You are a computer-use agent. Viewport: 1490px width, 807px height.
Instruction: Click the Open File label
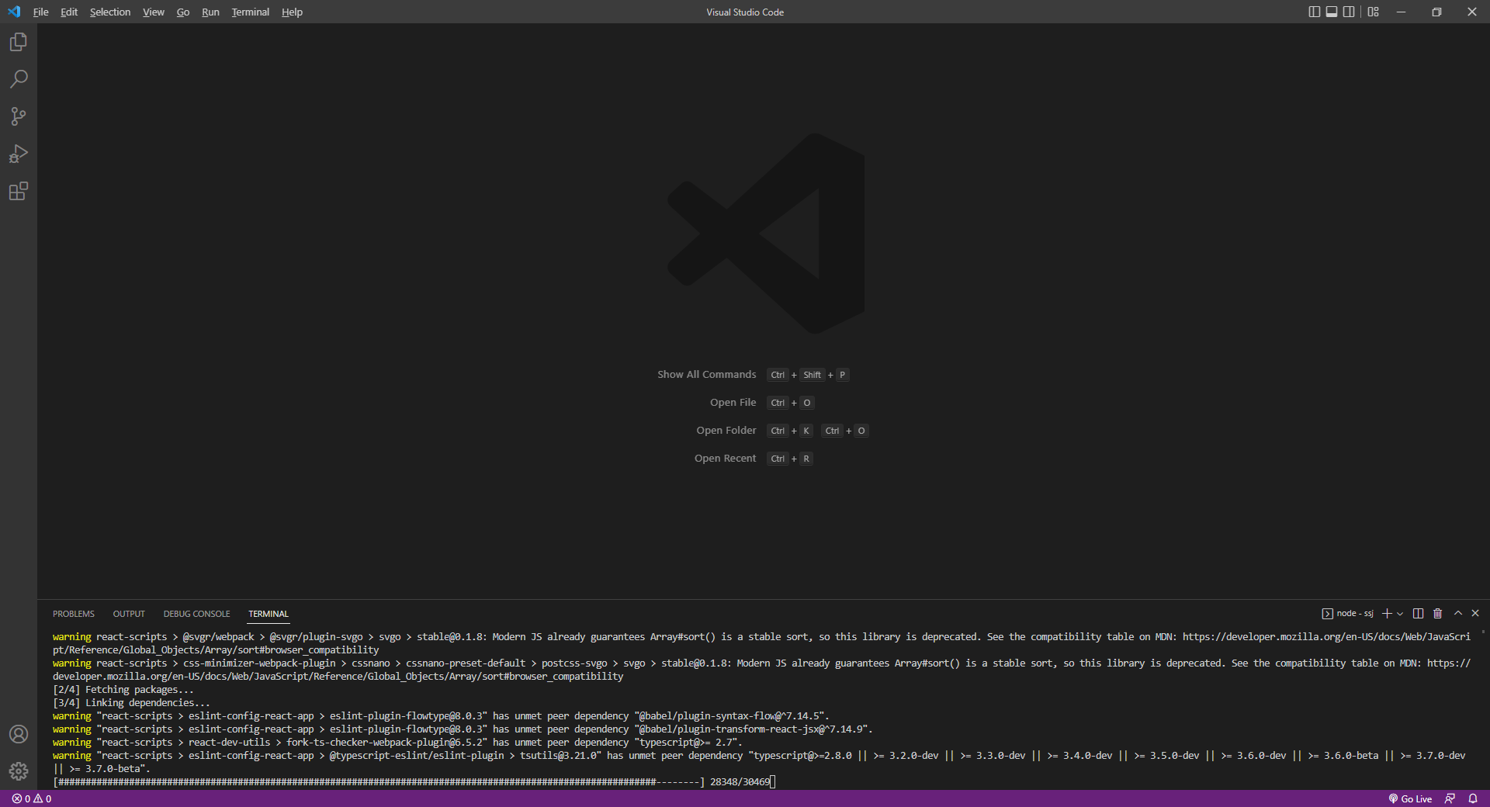coord(733,403)
